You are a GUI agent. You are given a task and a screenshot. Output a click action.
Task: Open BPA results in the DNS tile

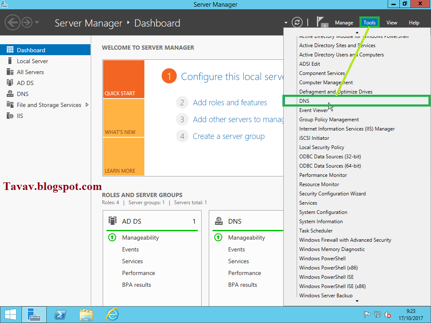click(242, 285)
